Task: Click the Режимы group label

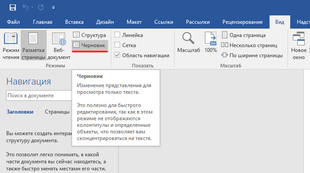Action: point(55,66)
